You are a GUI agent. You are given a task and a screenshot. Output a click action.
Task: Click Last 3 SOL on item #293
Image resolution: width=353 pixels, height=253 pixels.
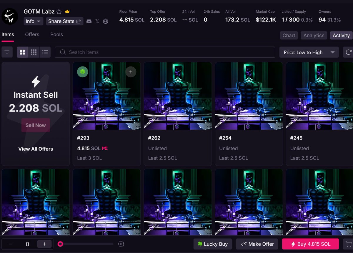(89, 158)
